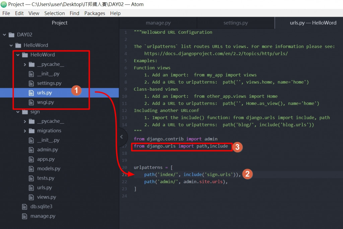Open the Help menu
Image resolution: width=343 pixels, height=229 pixels.
point(115,13)
